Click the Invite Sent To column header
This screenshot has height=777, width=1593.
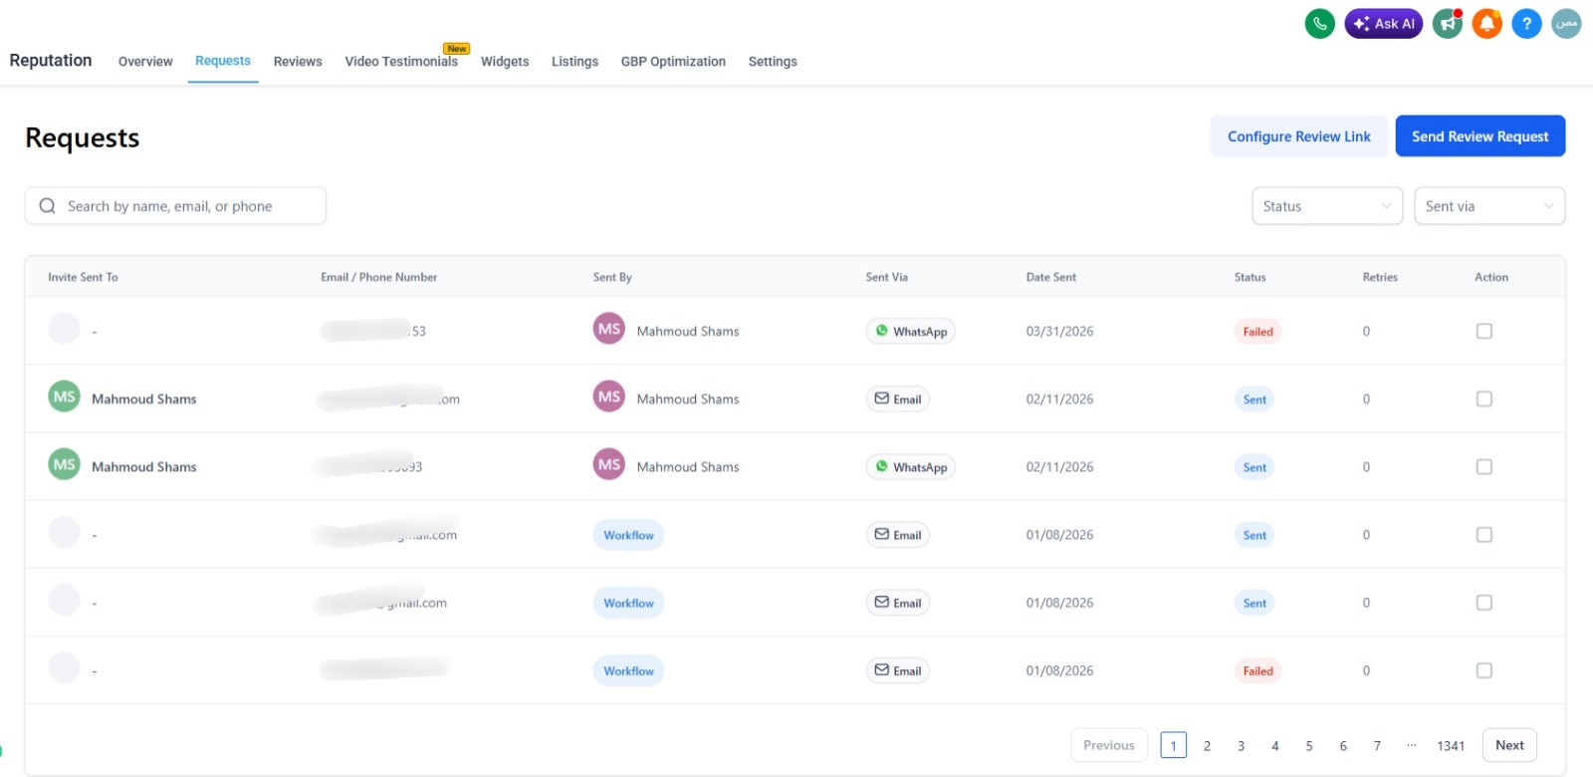[83, 277]
